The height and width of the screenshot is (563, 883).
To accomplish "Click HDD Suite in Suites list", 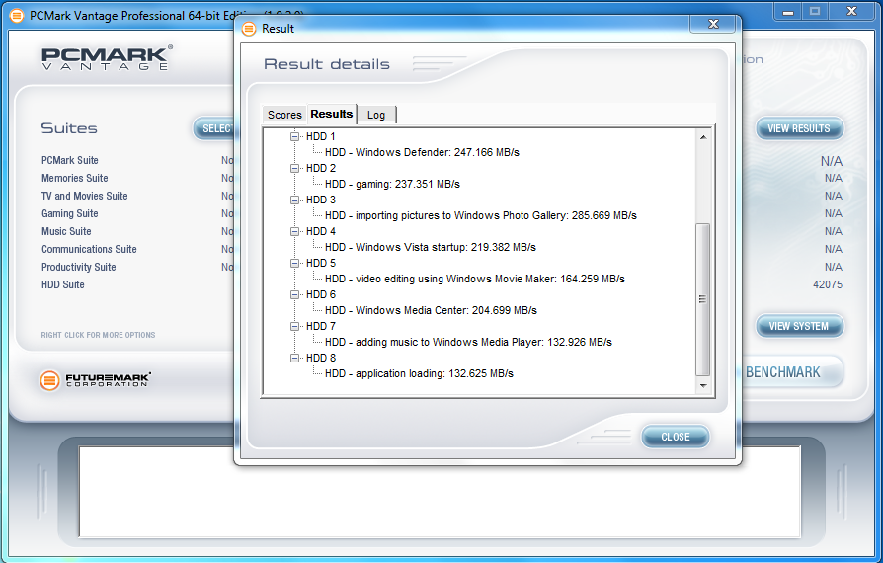I will pos(62,284).
